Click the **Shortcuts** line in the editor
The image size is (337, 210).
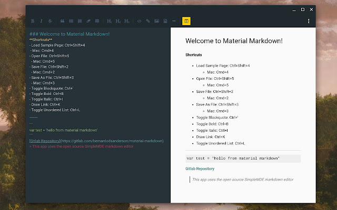41,40
